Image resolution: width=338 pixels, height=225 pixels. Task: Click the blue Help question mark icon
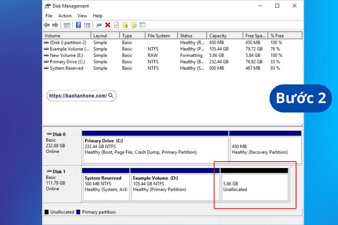pos(78,25)
